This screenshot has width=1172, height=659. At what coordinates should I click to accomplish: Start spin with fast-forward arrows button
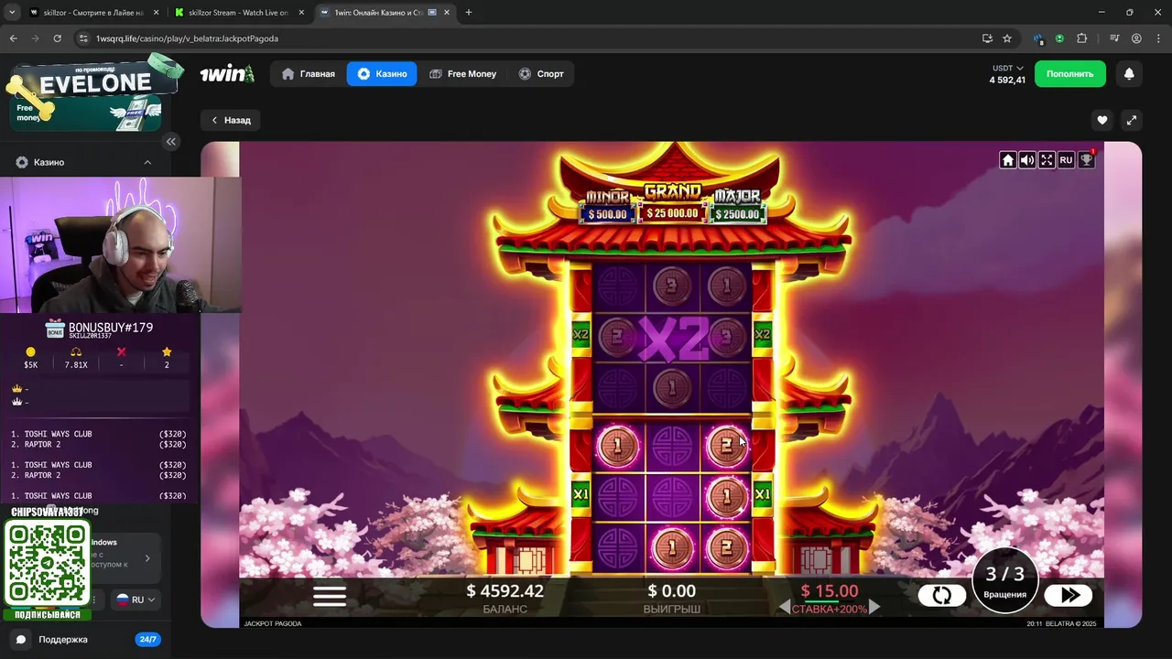[x=1069, y=596]
